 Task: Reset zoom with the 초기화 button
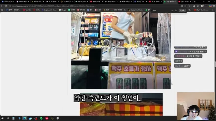[x=182, y=10]
